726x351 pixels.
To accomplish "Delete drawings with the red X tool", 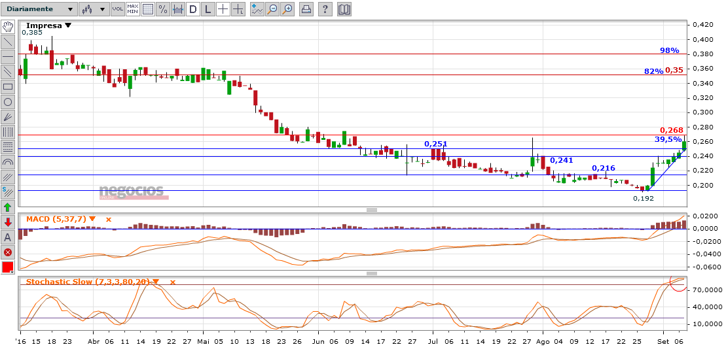I will (8, 252).
